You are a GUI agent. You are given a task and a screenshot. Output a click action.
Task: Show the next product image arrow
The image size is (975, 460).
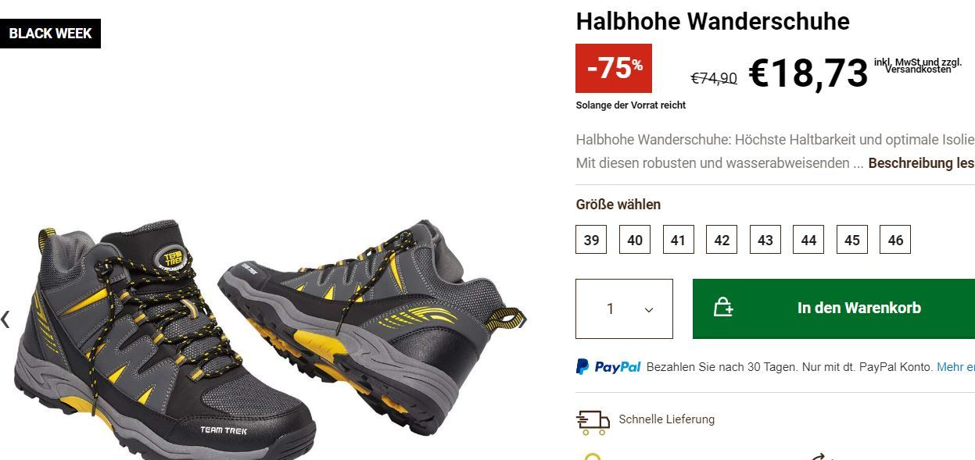click(522, 319)
